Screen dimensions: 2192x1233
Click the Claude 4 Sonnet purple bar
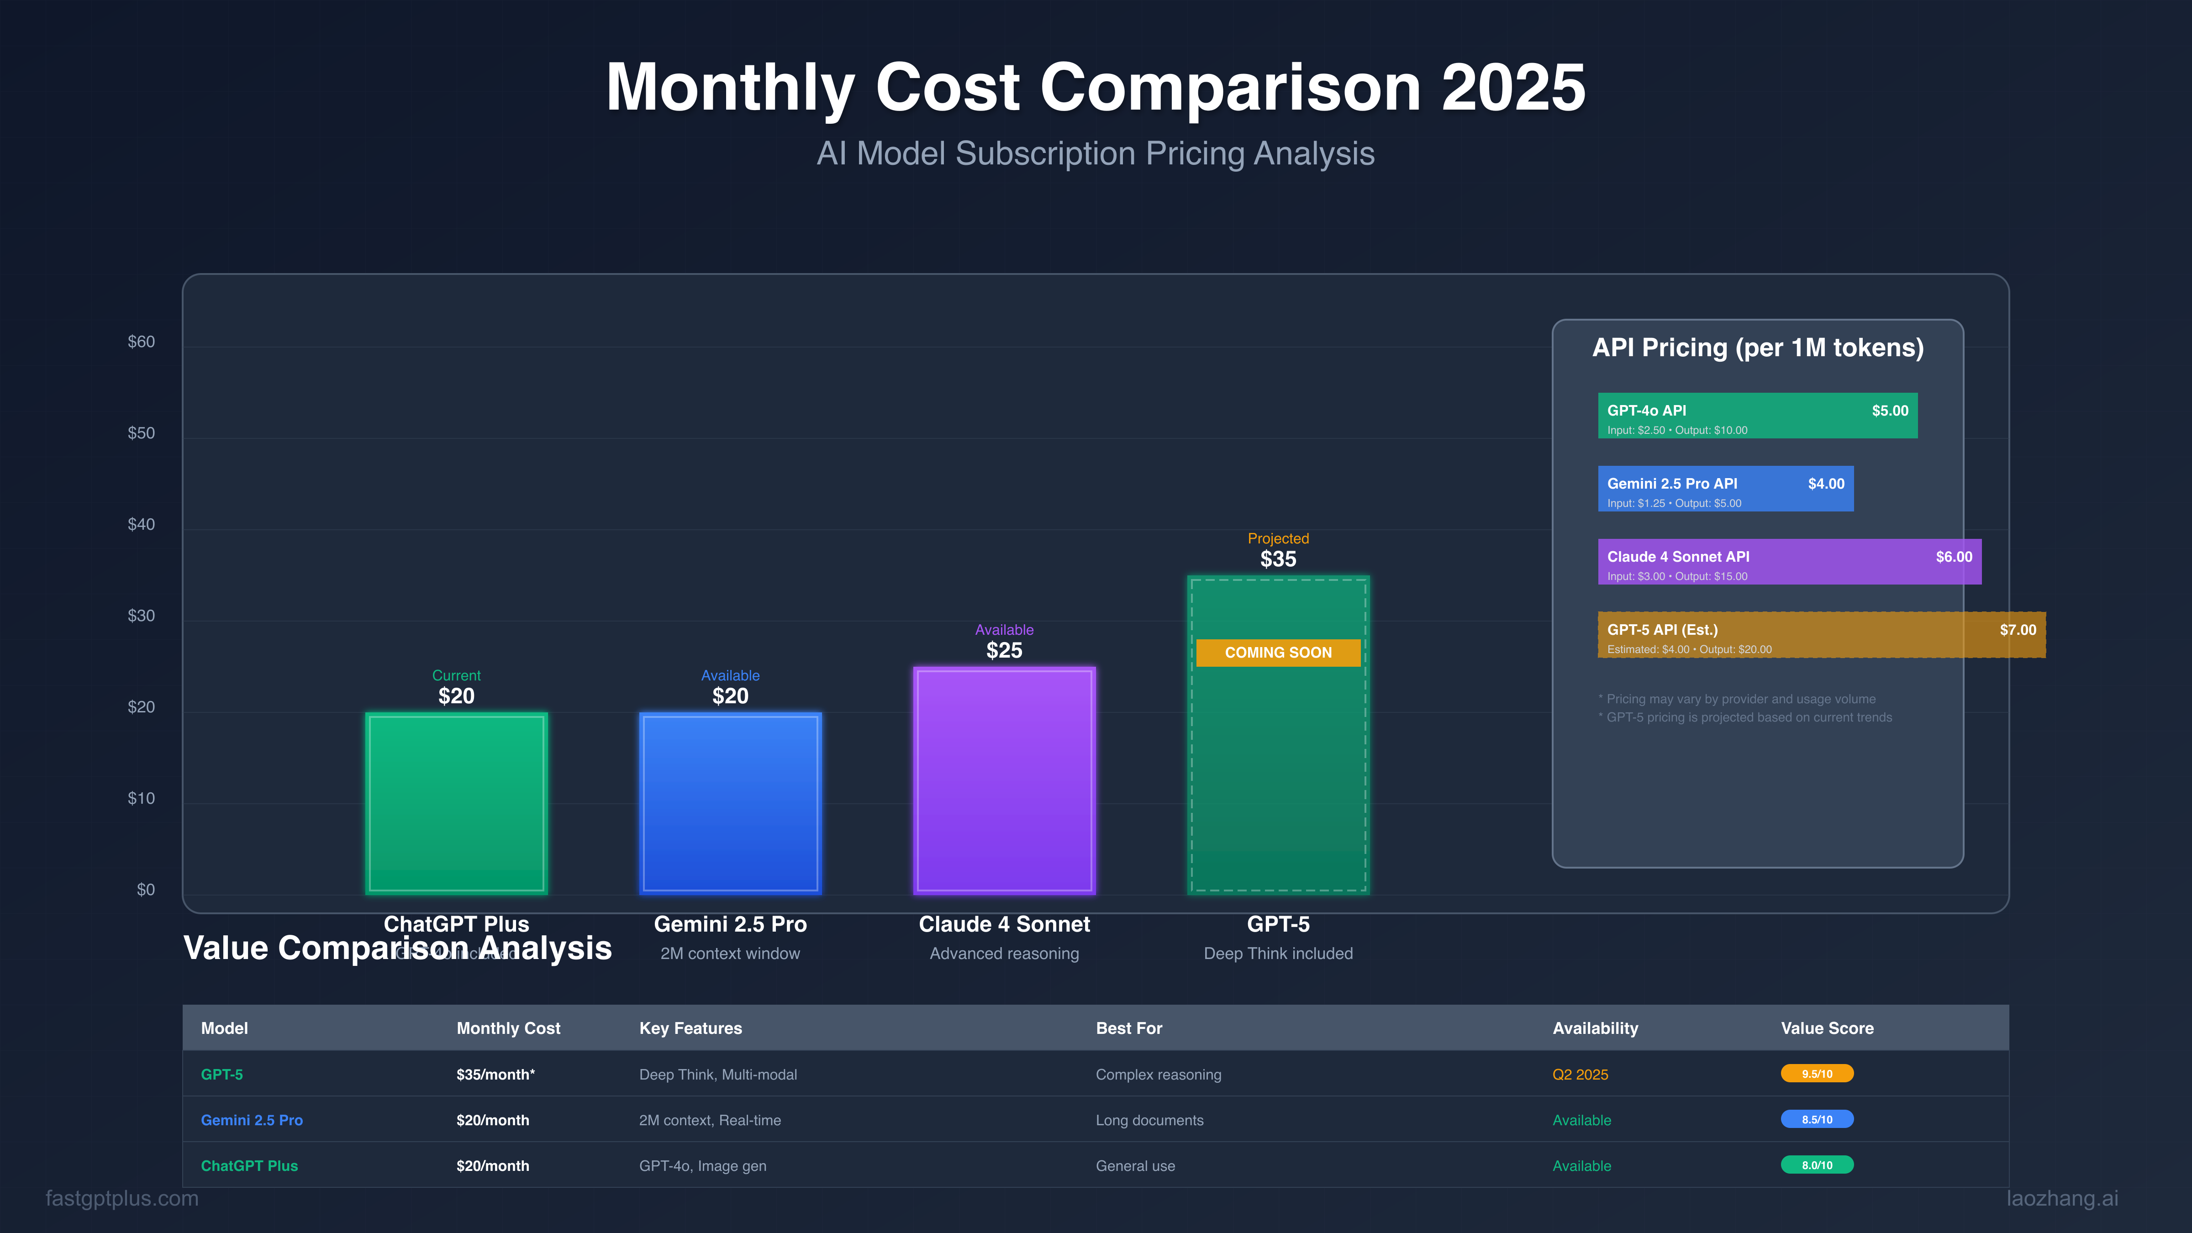tap(1004, 780)
